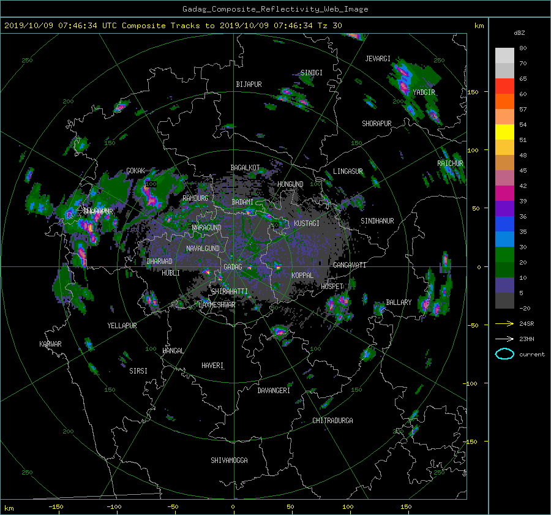Click the GADAG radar center label
The width and height of the screenshot is (551, 515).
point(233,267)
